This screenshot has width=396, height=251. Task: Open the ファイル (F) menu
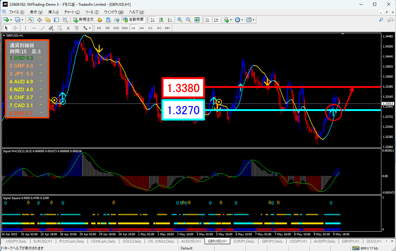16,12
